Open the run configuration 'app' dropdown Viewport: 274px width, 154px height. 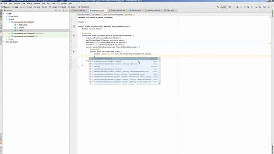pos(224,7)
